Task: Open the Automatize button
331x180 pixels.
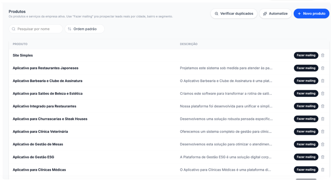Action: pos(275,13)
